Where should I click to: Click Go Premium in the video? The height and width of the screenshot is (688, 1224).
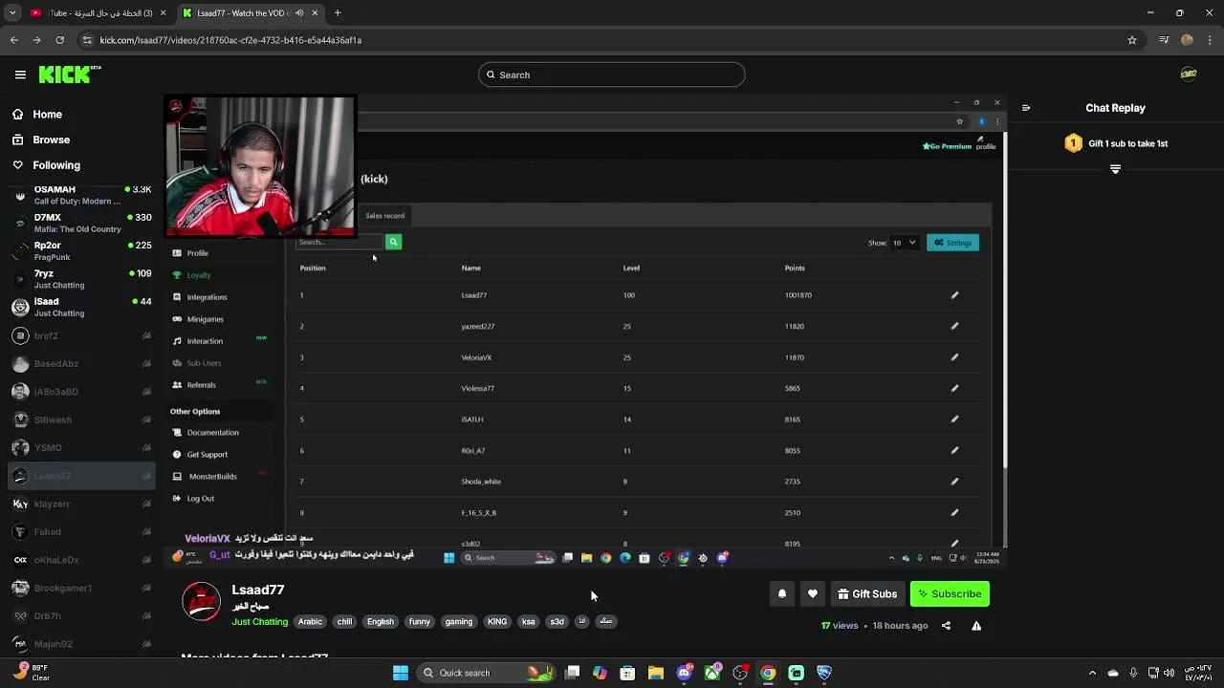pos(947,146)
